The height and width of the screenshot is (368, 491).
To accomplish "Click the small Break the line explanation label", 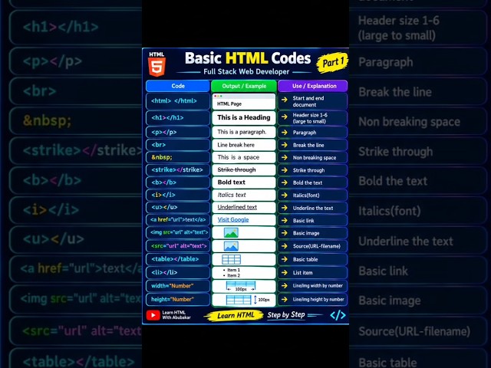I will point(308,145).
